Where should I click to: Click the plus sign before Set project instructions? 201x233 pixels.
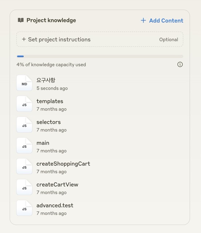[24, 39]
